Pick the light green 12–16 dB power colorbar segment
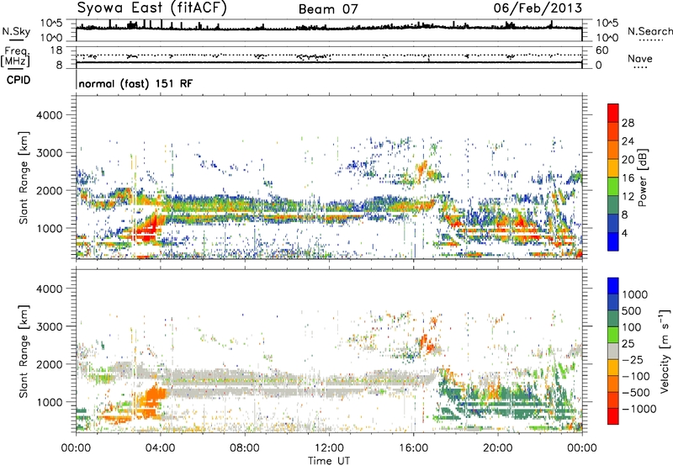The width and height of the screenshot is (673, 466). [613, 187]
